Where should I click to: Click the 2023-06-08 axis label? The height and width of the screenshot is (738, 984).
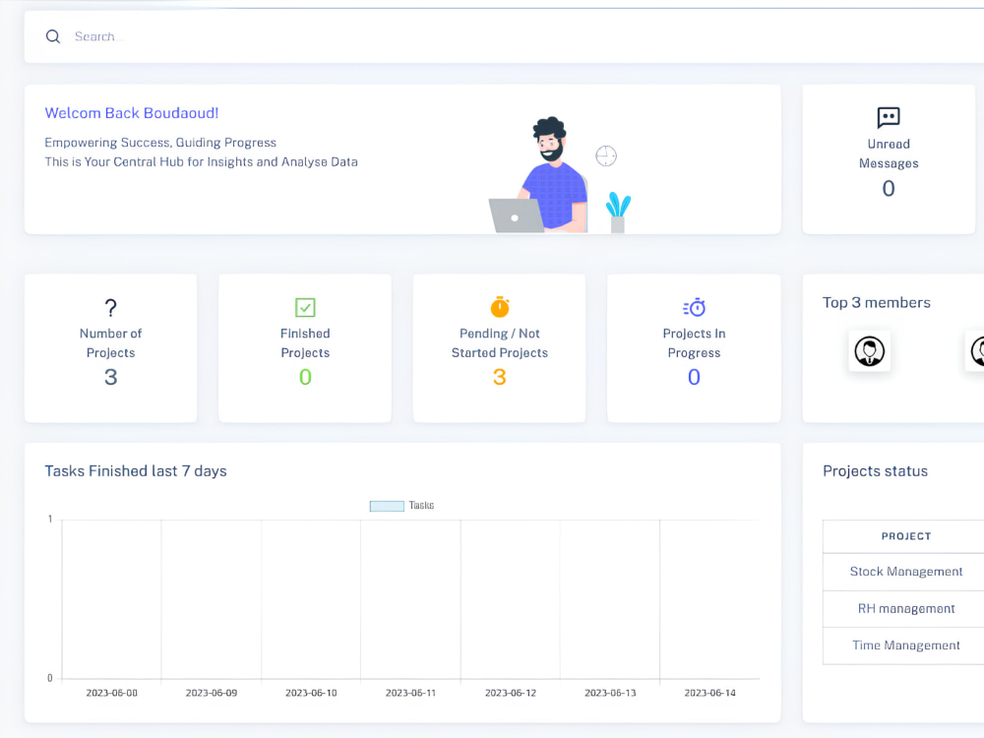(112, 693)
